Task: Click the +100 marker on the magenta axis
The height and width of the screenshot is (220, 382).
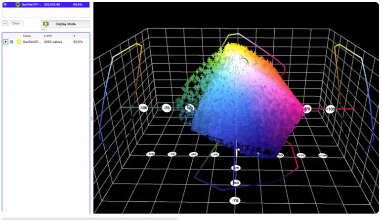Action: tap(330, 109)
